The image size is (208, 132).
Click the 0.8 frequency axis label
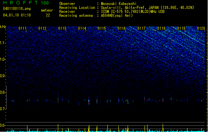coord(3,92)
